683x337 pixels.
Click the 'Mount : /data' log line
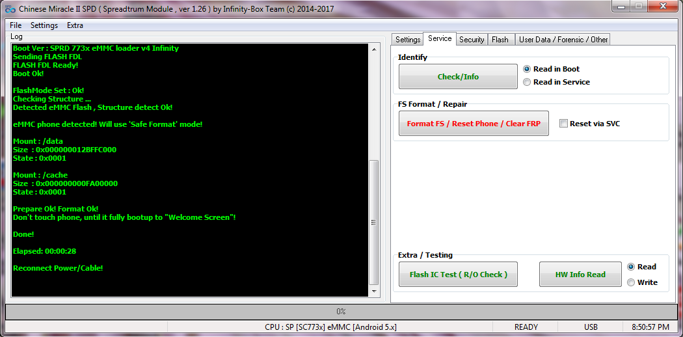(38, 141)
